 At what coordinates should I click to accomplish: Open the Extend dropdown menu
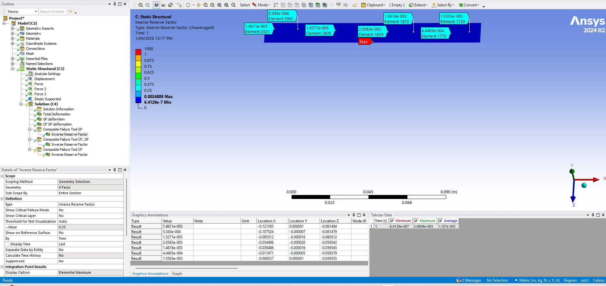tap(418, 5)
